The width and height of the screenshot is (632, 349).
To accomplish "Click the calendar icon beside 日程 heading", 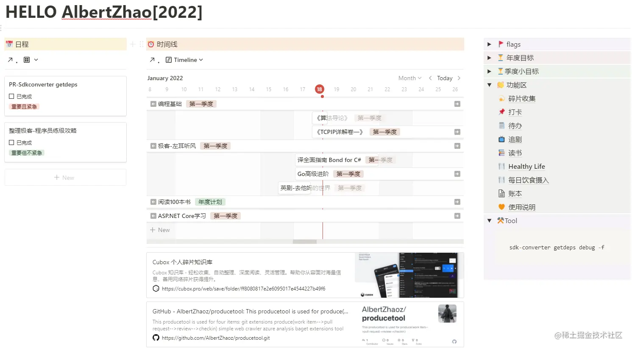I will (x=9, y=44).
